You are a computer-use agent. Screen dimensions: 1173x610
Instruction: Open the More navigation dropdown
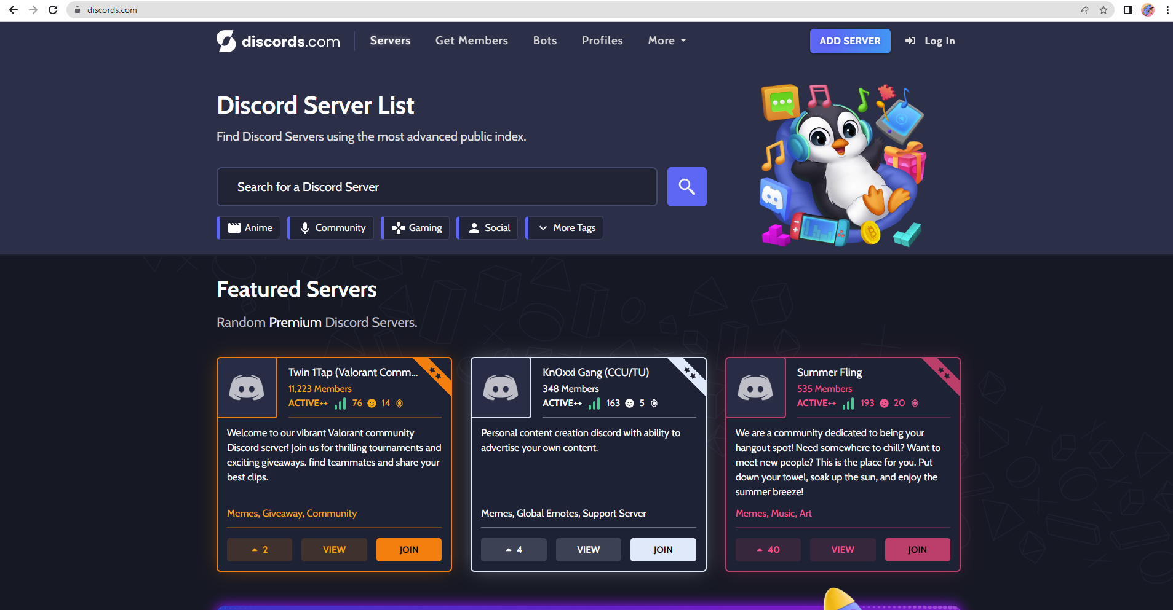click(666, 41)
